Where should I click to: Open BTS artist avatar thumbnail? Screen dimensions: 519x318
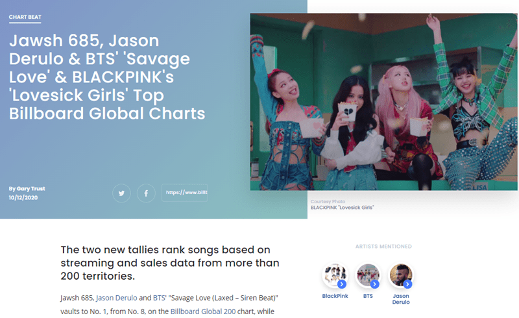pos(368,275)
